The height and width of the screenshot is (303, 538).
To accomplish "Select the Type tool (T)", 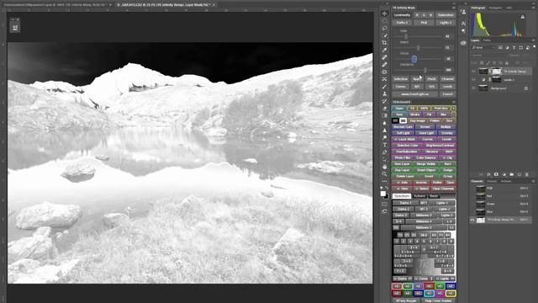I will (x=385, y=145).
